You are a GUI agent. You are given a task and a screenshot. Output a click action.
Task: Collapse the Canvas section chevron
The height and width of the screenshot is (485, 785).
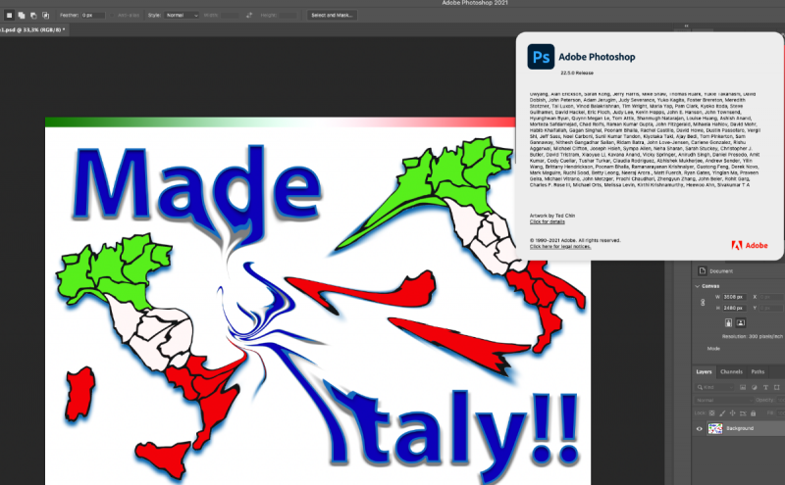tap(698, 286)
